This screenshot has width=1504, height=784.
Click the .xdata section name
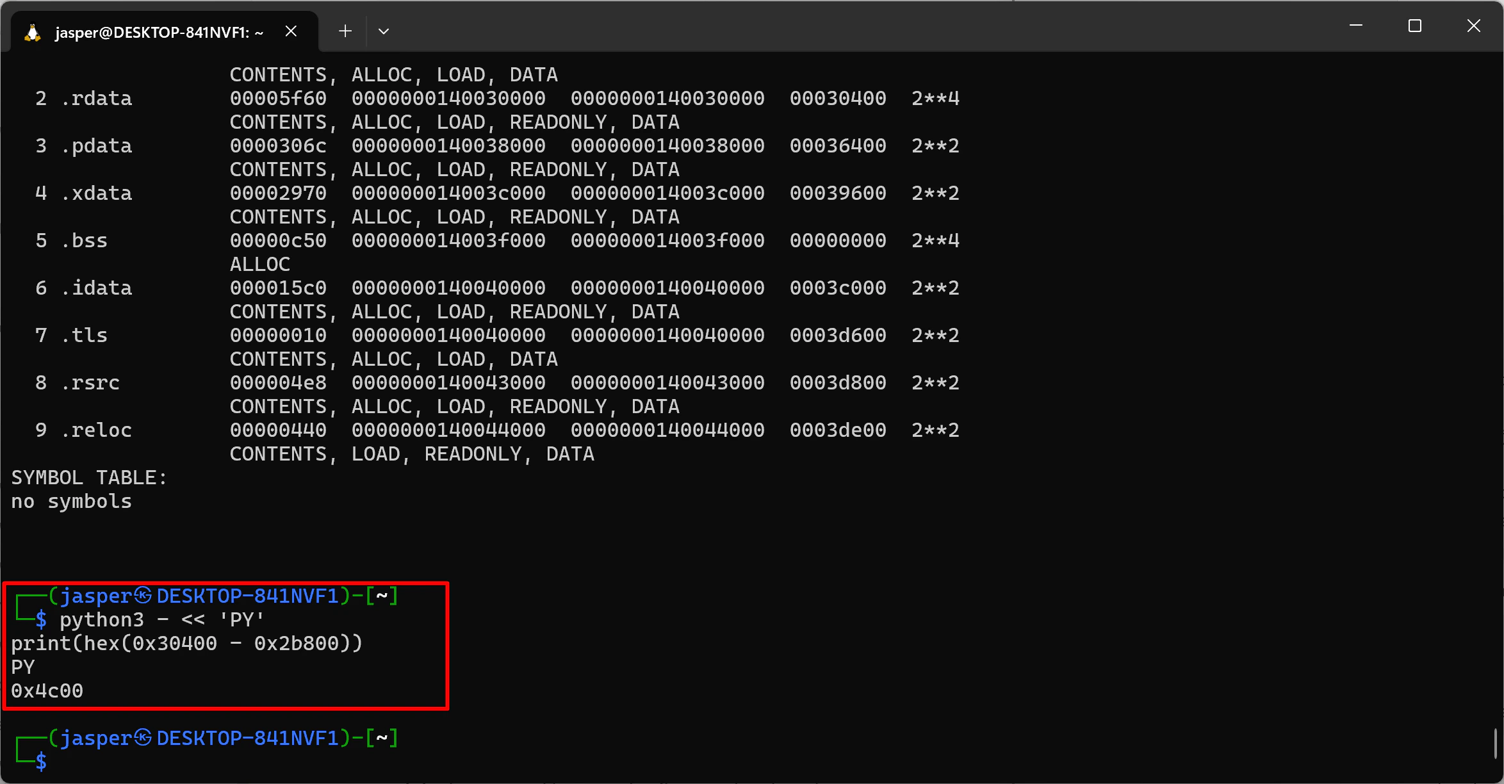(x=97, y=193)
